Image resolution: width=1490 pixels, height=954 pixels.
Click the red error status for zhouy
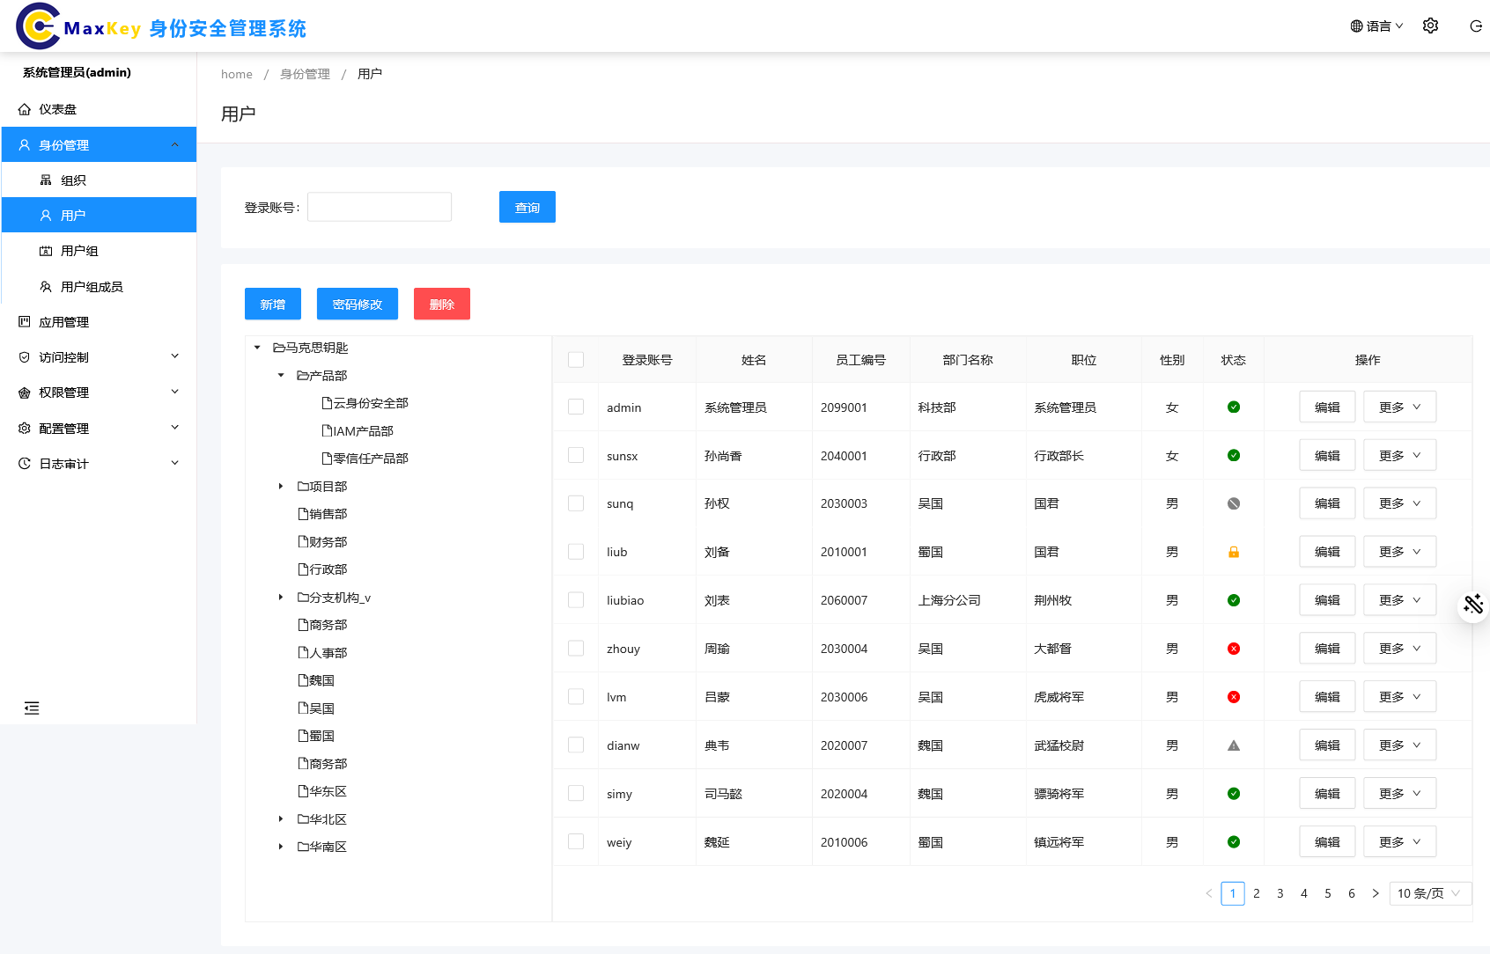pyautogui.click(x=1233, y=649)
